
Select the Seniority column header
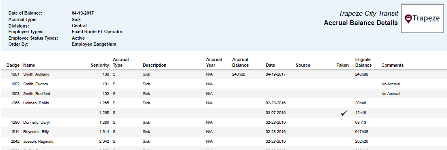click(100, 65)
